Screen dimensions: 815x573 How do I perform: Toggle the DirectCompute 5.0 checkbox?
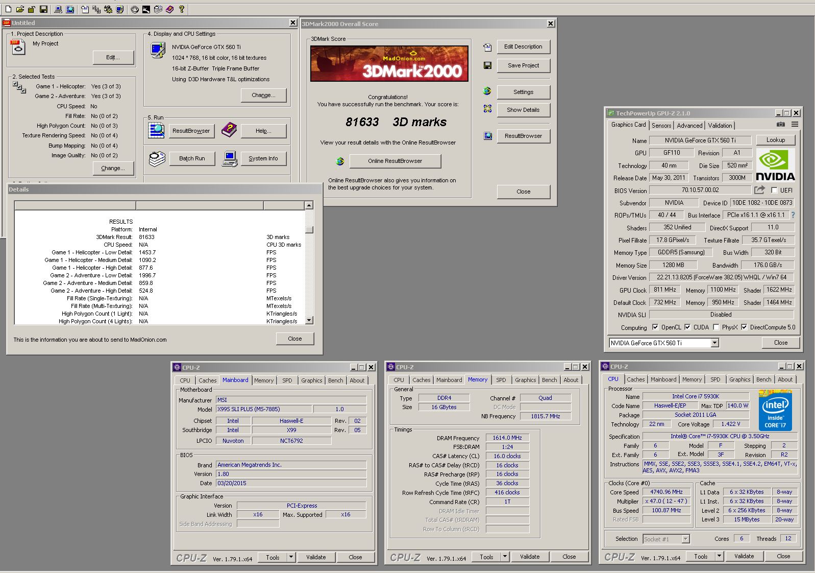pos(744,327)
